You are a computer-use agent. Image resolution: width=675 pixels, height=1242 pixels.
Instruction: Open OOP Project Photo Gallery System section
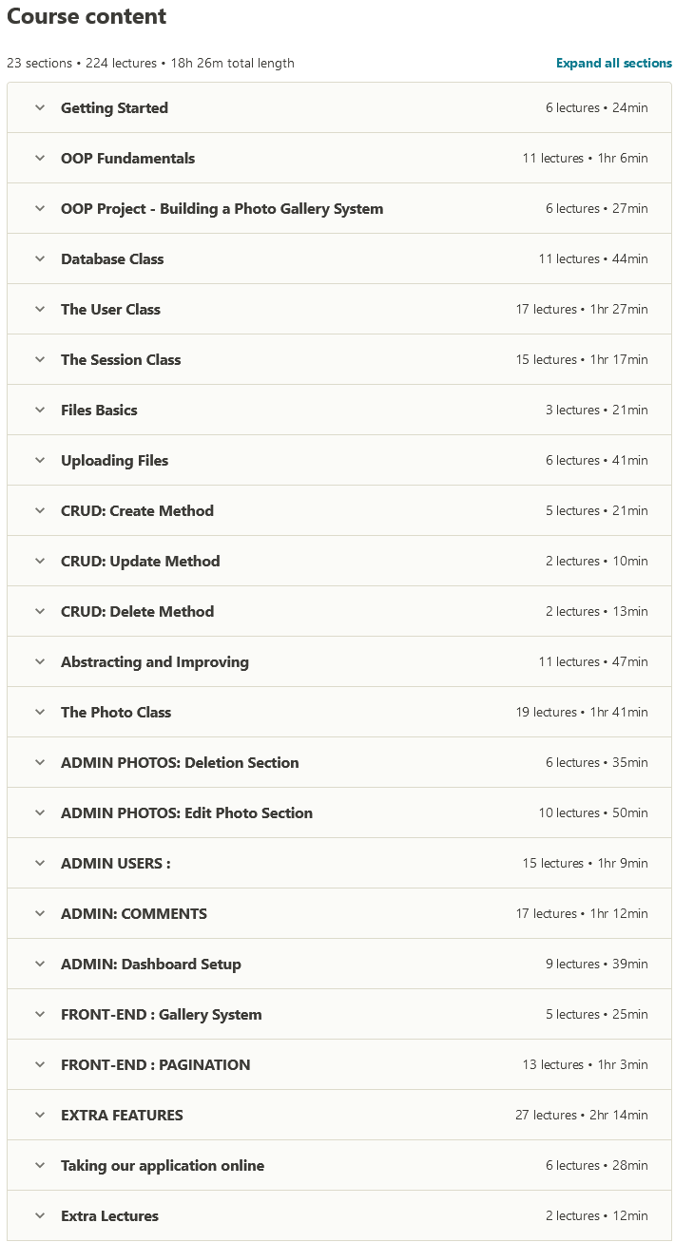click(222, 209)
